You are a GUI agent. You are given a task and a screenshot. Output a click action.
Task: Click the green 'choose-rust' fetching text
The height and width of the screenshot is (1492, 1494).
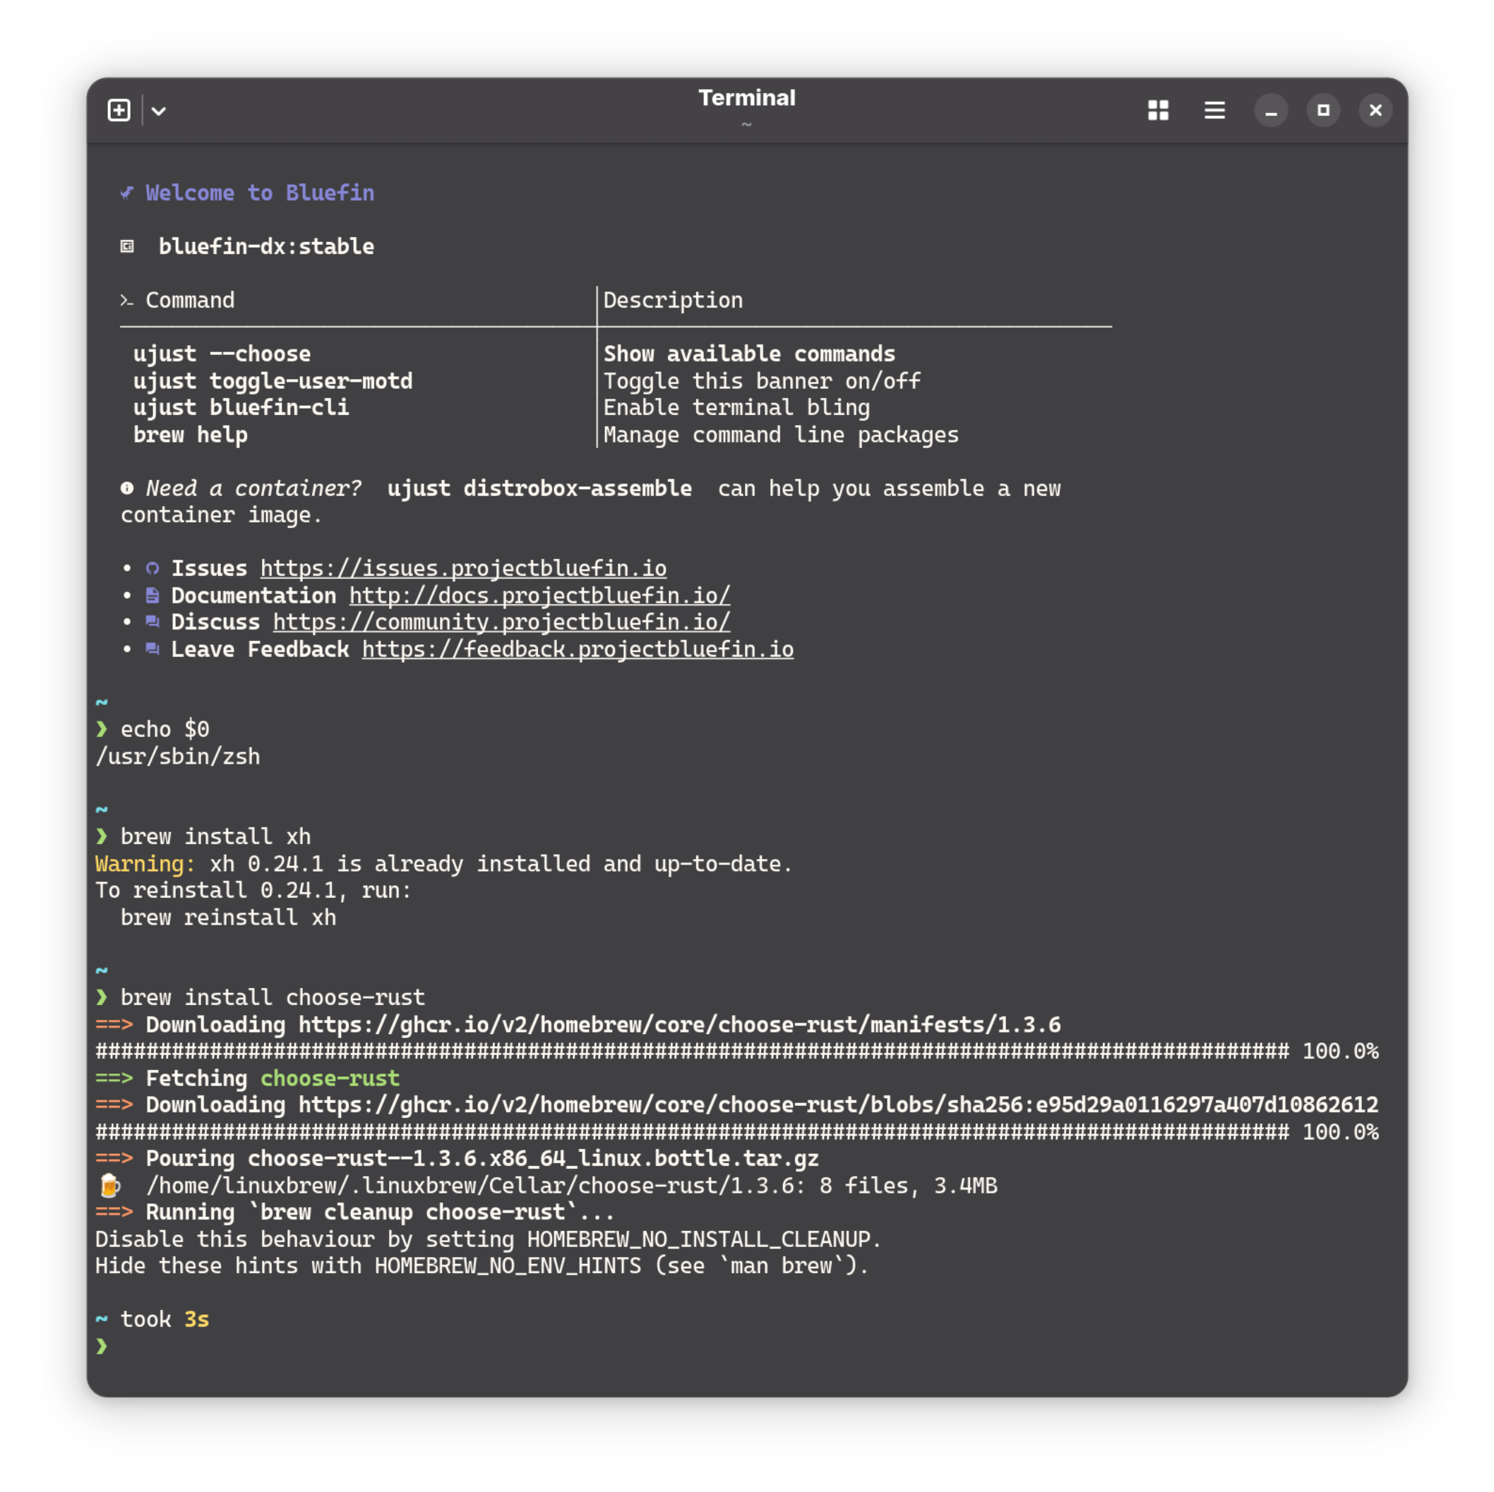coord(330,1078)
